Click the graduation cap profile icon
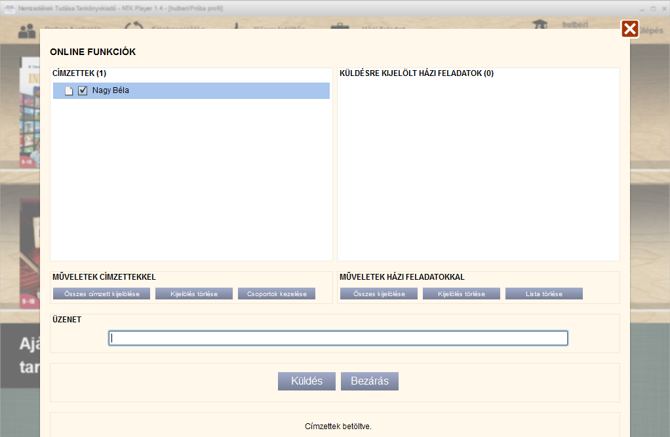The height and width of the screenshot is (437, 670). click(x=540, y=24)
